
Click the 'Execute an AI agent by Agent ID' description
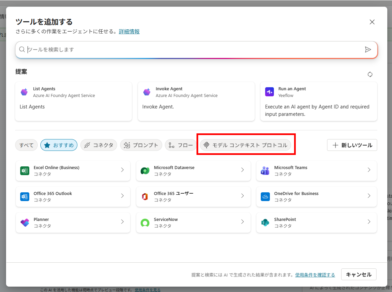click(x=317, y=110)
